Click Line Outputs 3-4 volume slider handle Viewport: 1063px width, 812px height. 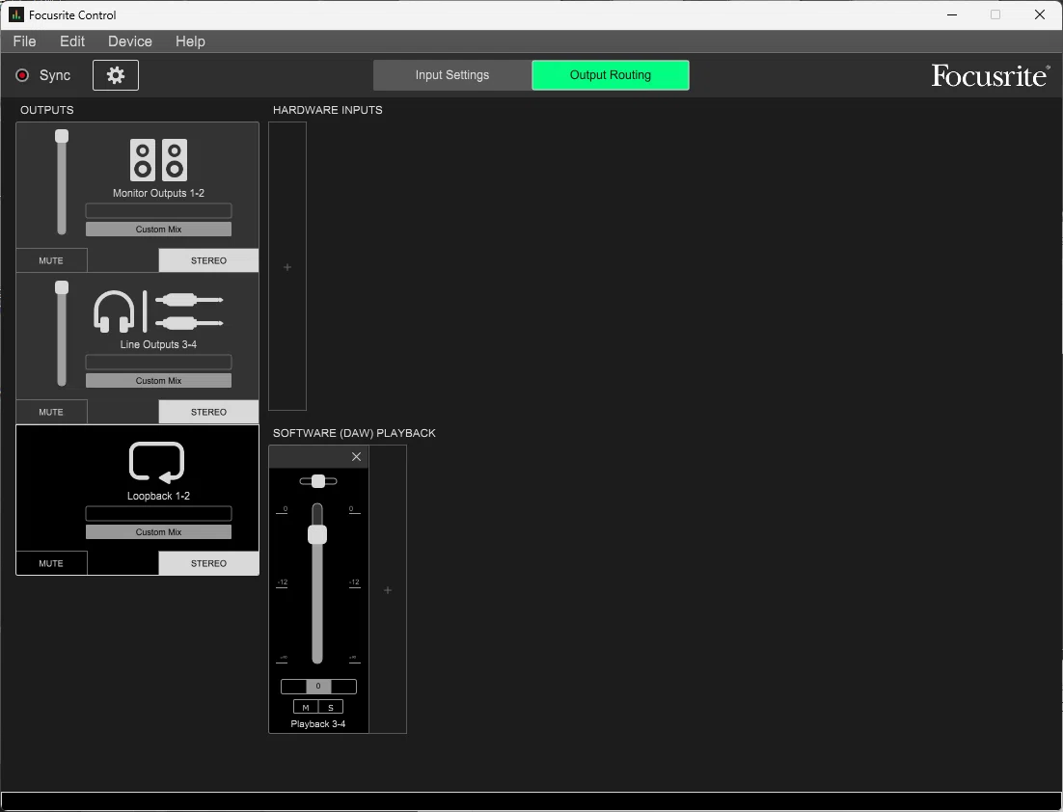(x=62, y=287)
